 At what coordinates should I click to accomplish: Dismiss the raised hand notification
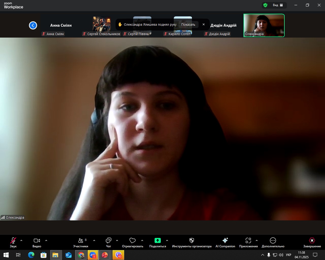[x=204, y=25]
